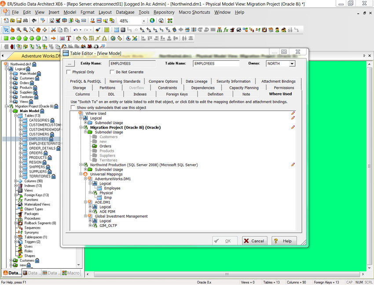Viewport: 374px width, 285px height.
Task: Click the Save diskette icon
Action: (x=19, y=21)
